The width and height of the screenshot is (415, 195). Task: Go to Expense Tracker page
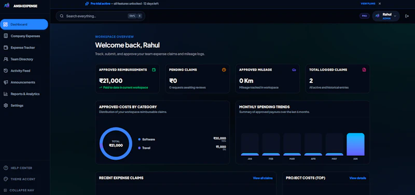[x=24, y=48]
